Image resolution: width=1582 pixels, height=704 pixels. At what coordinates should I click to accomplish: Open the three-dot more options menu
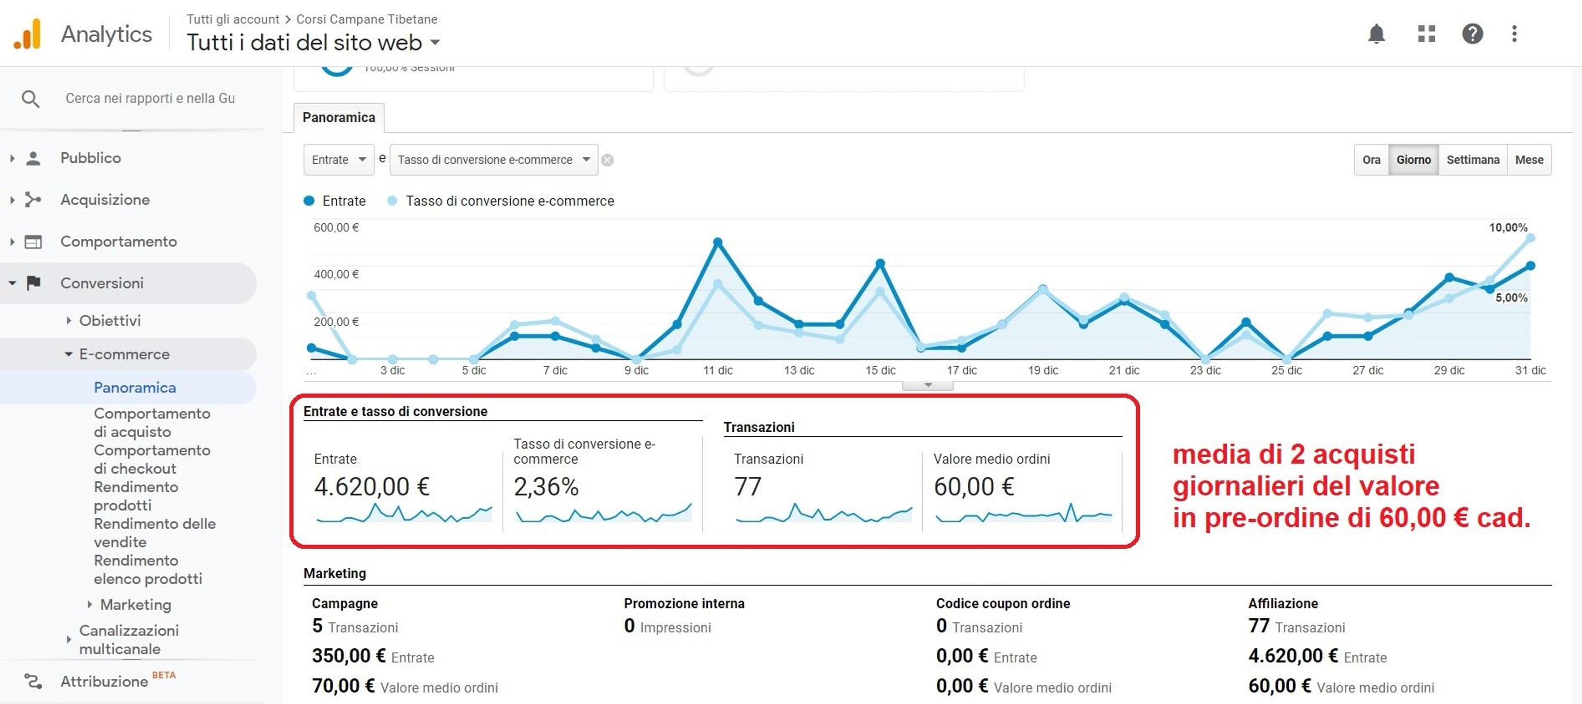click(x=1514, y=34)
